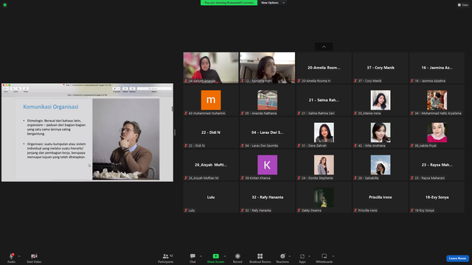Click the purple 'K' avatar of Kintan Khansa
The image size is (472, 265).
[x=267, y=165]
